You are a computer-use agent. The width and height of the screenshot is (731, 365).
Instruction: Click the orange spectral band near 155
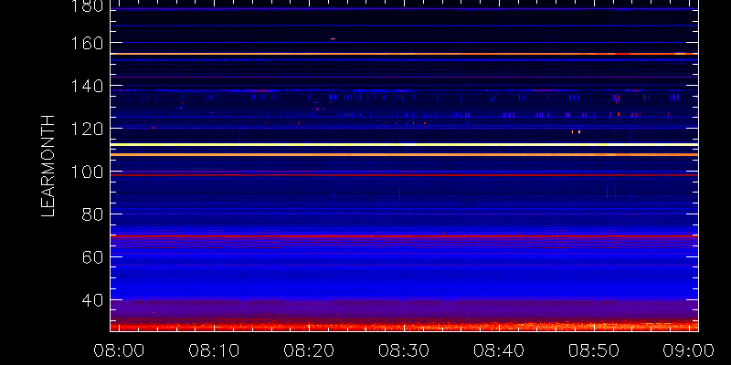point(404,54)
